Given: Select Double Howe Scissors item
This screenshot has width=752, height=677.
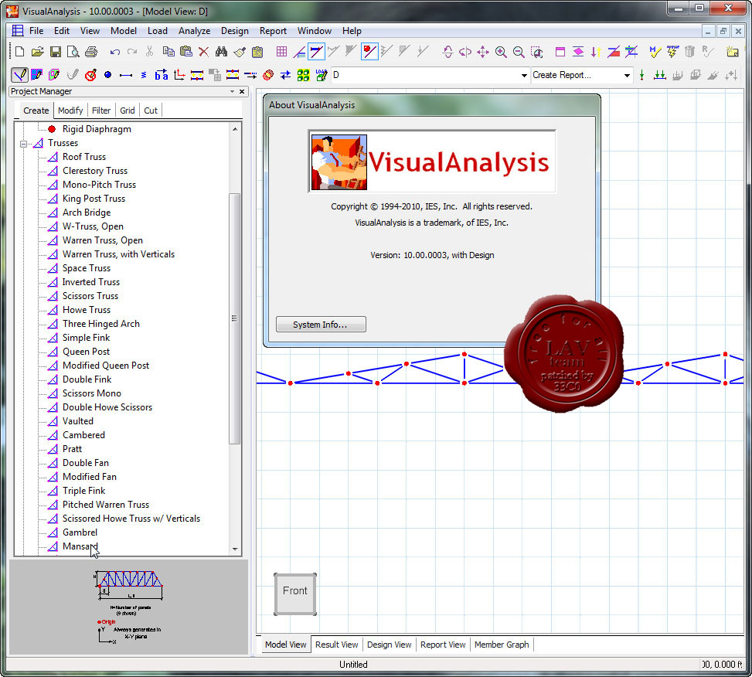Looking at the screenshot, I should tap(107, 407).
